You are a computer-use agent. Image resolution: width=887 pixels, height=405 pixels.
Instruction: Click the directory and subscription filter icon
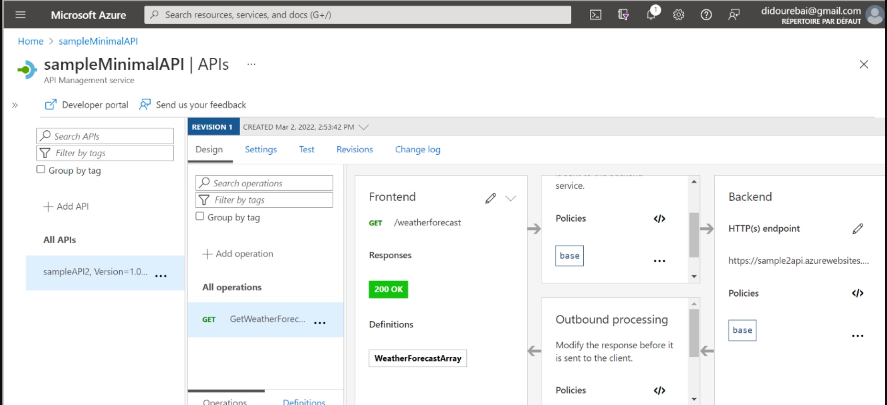(x=623, y=15)
